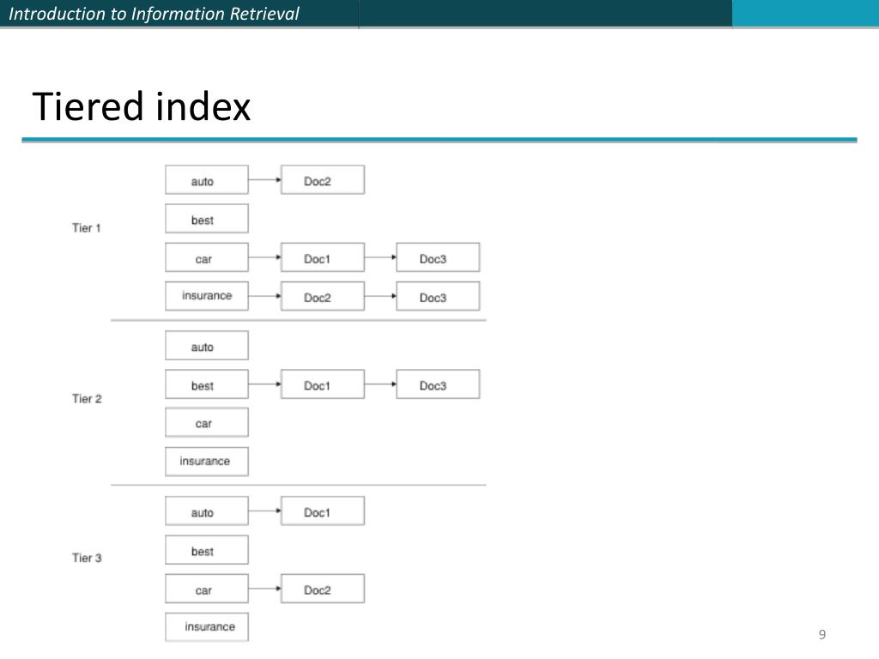Click the slide page number 9
The image size is (879, 659).
(x=821, y=634)
